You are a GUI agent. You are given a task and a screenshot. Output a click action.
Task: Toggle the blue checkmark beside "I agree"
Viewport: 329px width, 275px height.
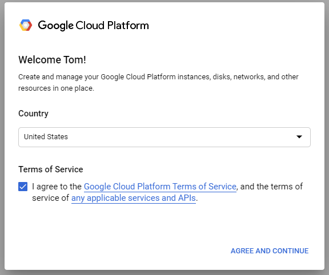(23, 187)
